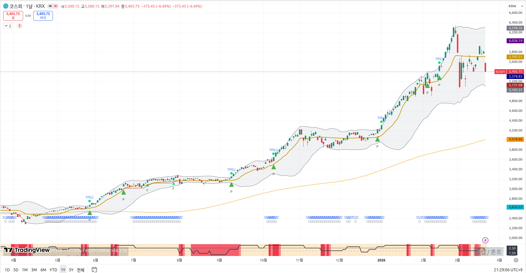Open chart settings gear icon
The width and height of the screenshot is (526, 273).
click(516, 260)
